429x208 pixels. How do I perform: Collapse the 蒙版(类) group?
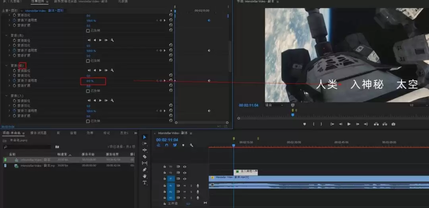click(6, 35)
